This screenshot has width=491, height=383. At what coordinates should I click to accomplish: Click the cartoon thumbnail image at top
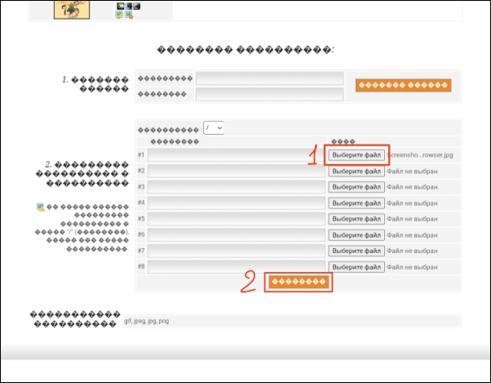(71, 9)
